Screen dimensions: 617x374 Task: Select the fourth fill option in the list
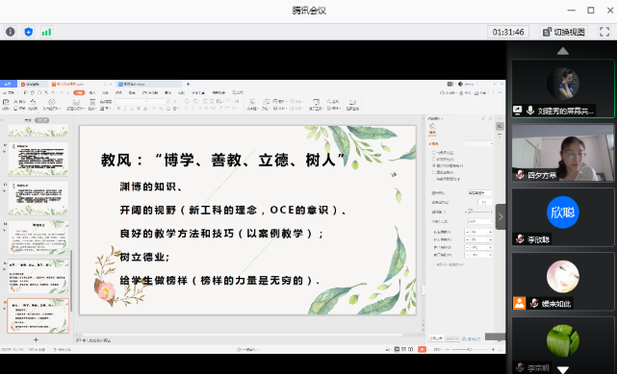pyautogui.click(x=434, y=172)
